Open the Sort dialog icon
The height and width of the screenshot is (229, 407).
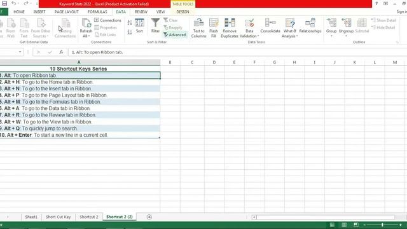coord(139,25)
